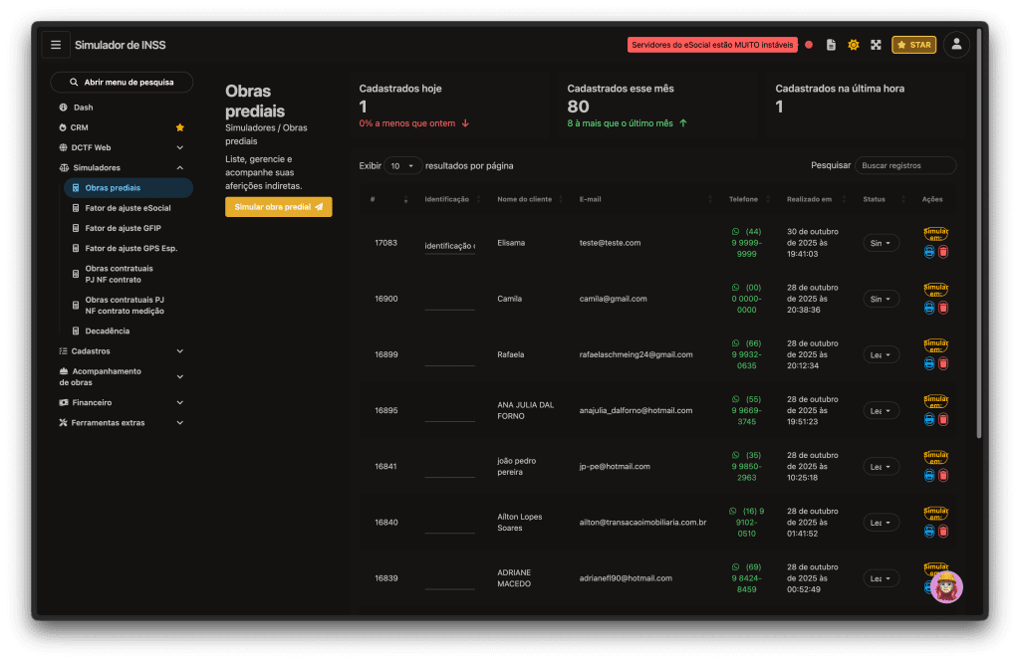Click WhatsApp phone link for Rafaela

(x=746, y=354)
